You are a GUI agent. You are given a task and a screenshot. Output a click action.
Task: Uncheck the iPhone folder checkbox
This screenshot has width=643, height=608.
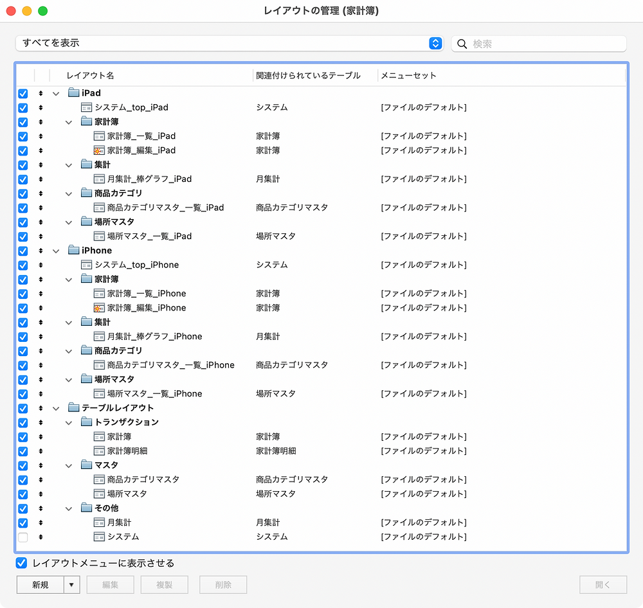click(x=23, y=251)
